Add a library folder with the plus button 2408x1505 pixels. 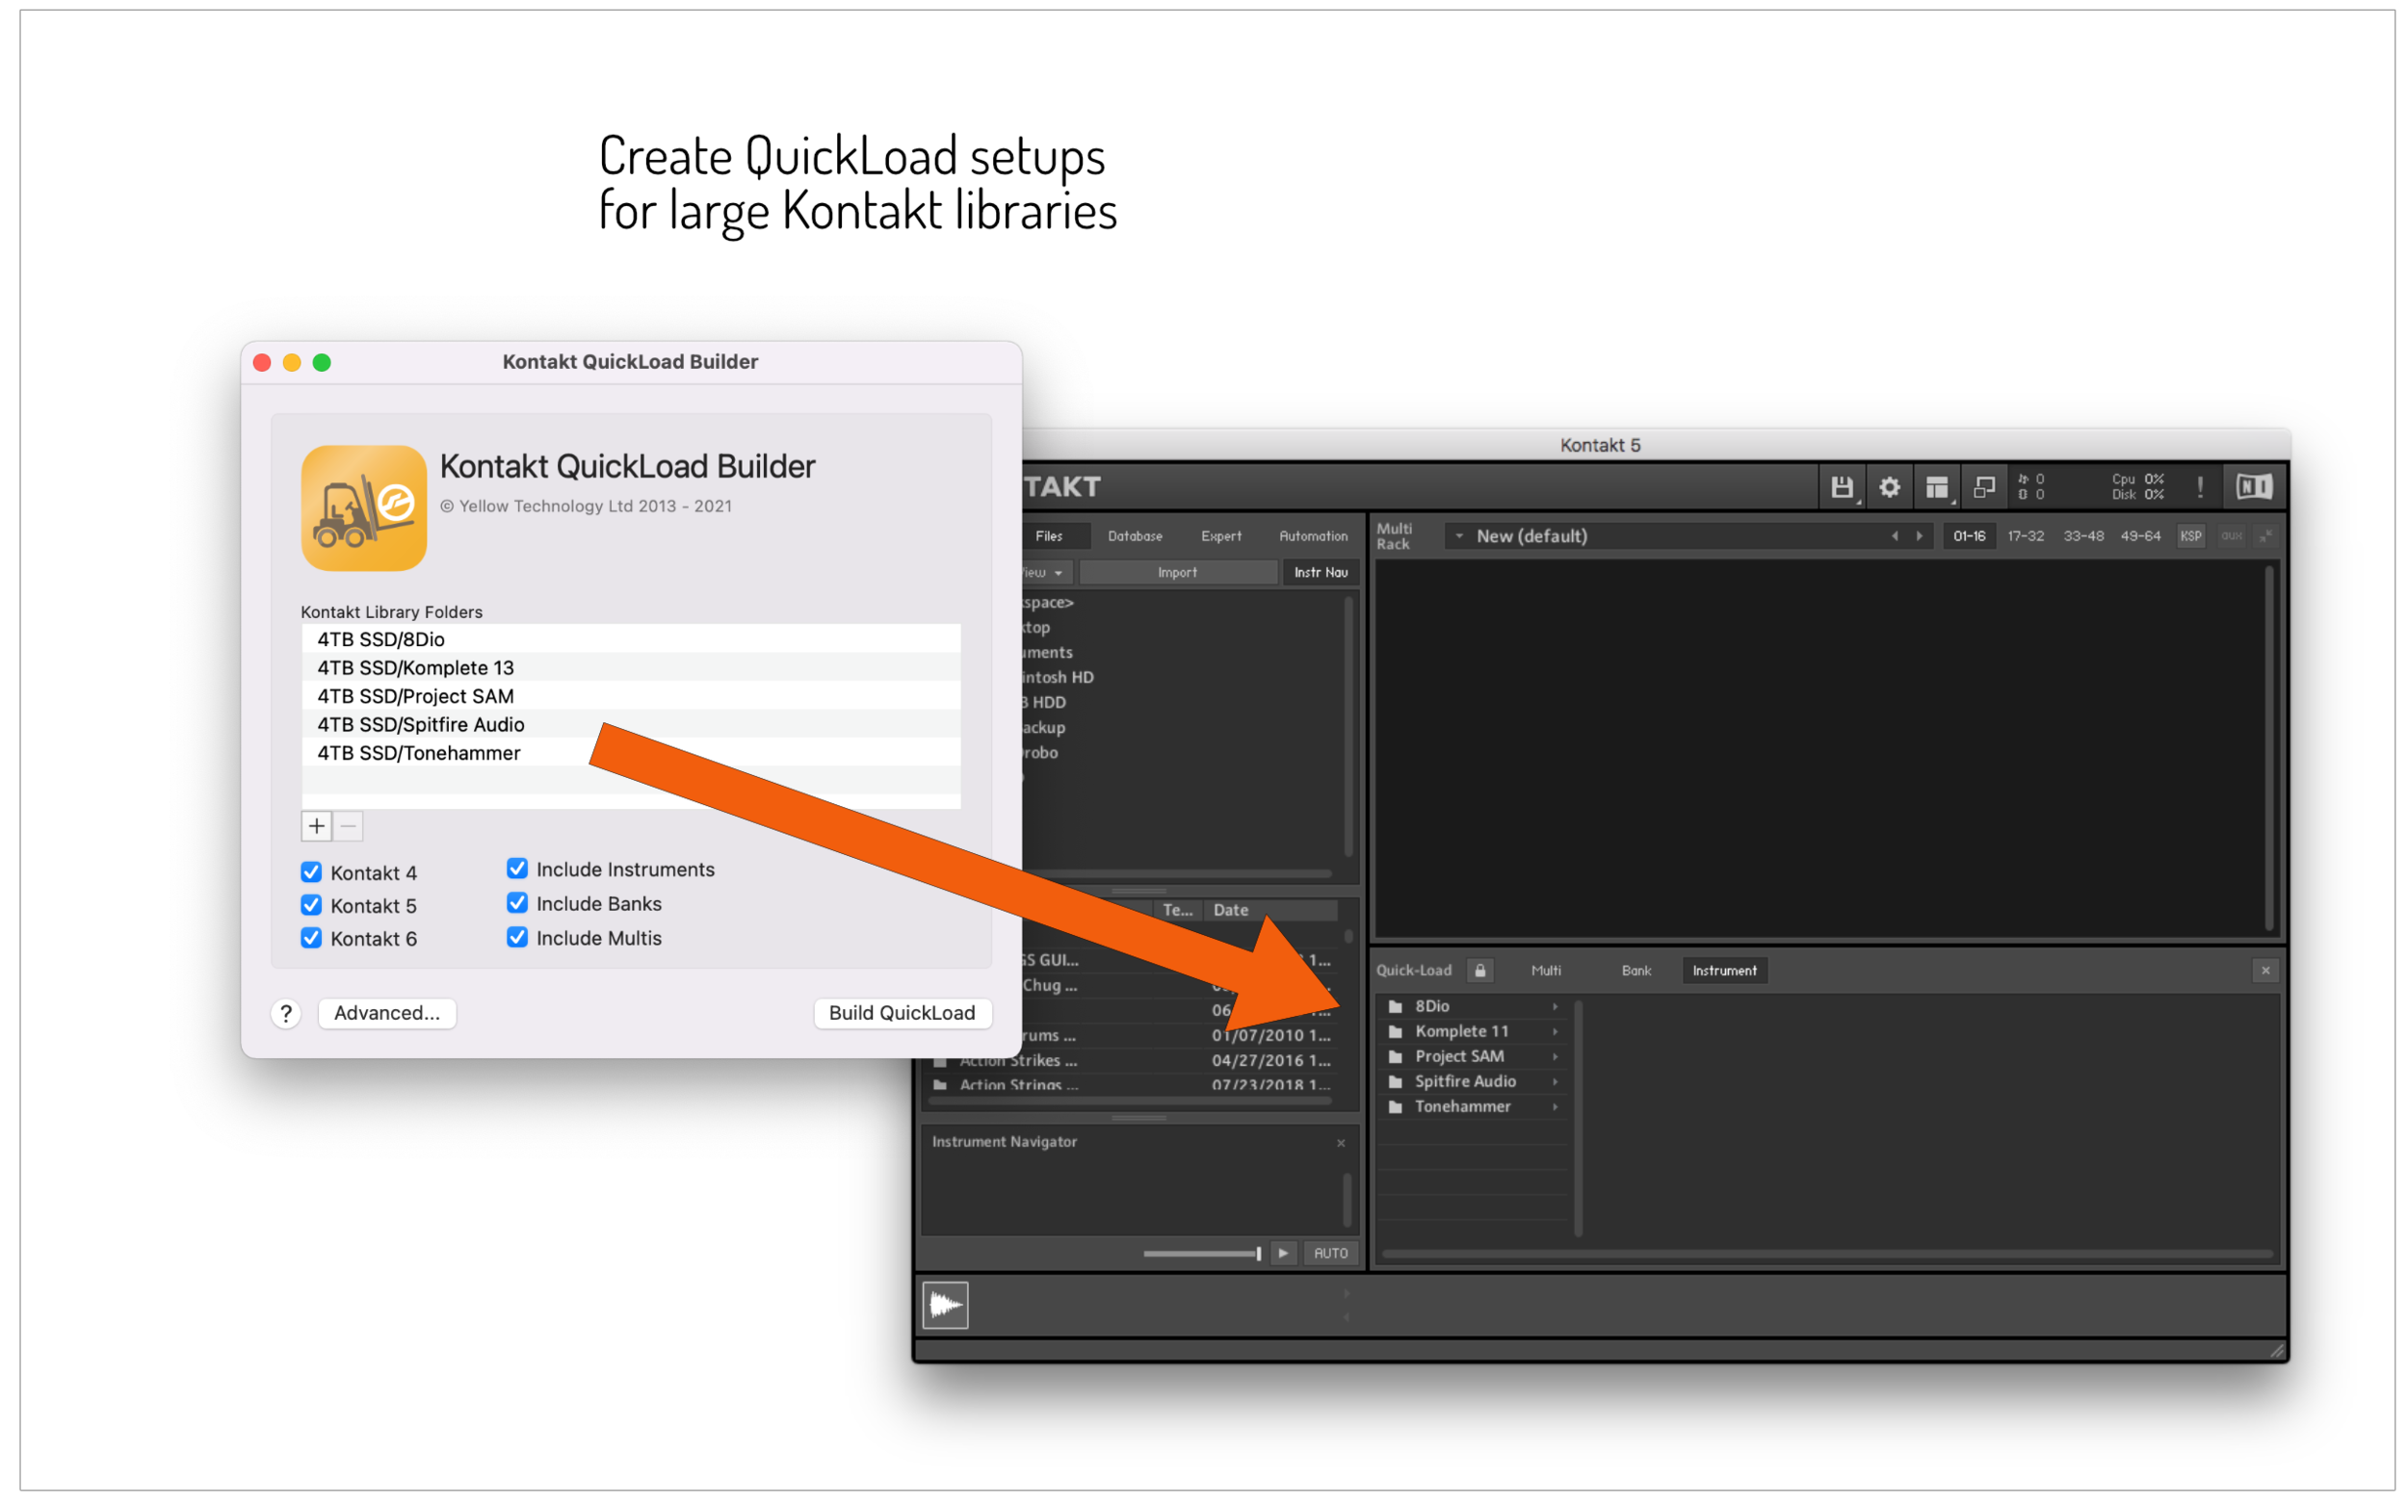(317, 825)
